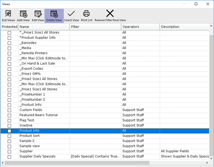Tick Protected checkbox for Supplier Daily Specials
The width and height of the screenshot is (214, 167).
tap(9, 157)
